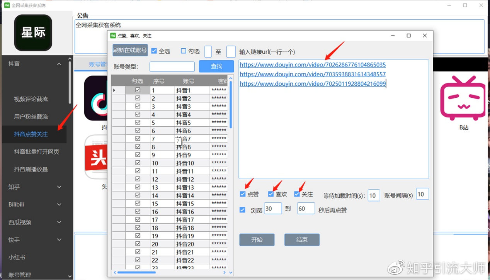Screen dimensions: 490x280
Task: Click the green dialog title bar icon
Action: point(113,36)
